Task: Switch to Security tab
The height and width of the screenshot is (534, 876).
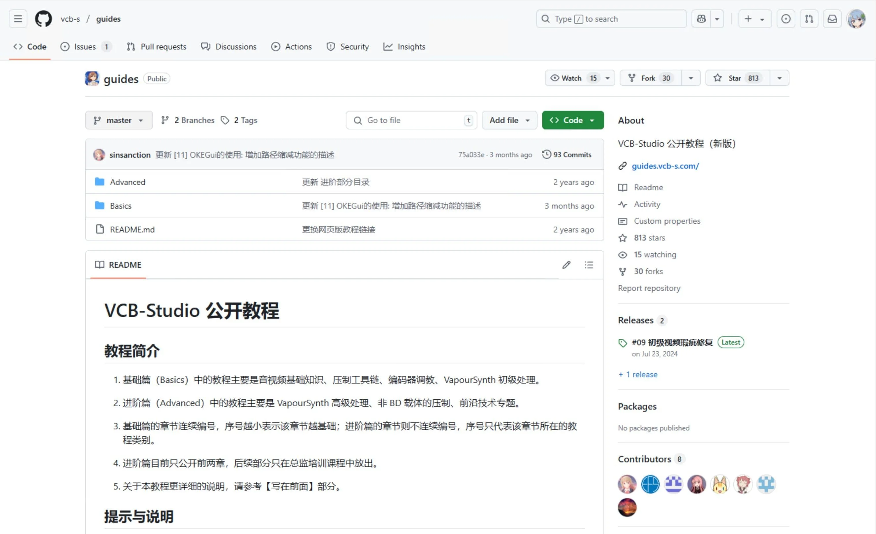Action: pos(348,47)
